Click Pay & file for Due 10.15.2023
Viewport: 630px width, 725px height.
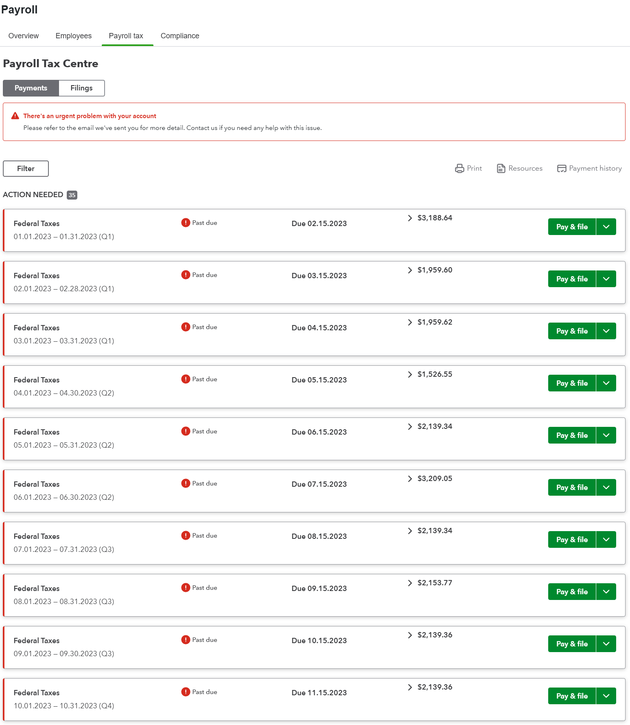(x=572, y=644)
